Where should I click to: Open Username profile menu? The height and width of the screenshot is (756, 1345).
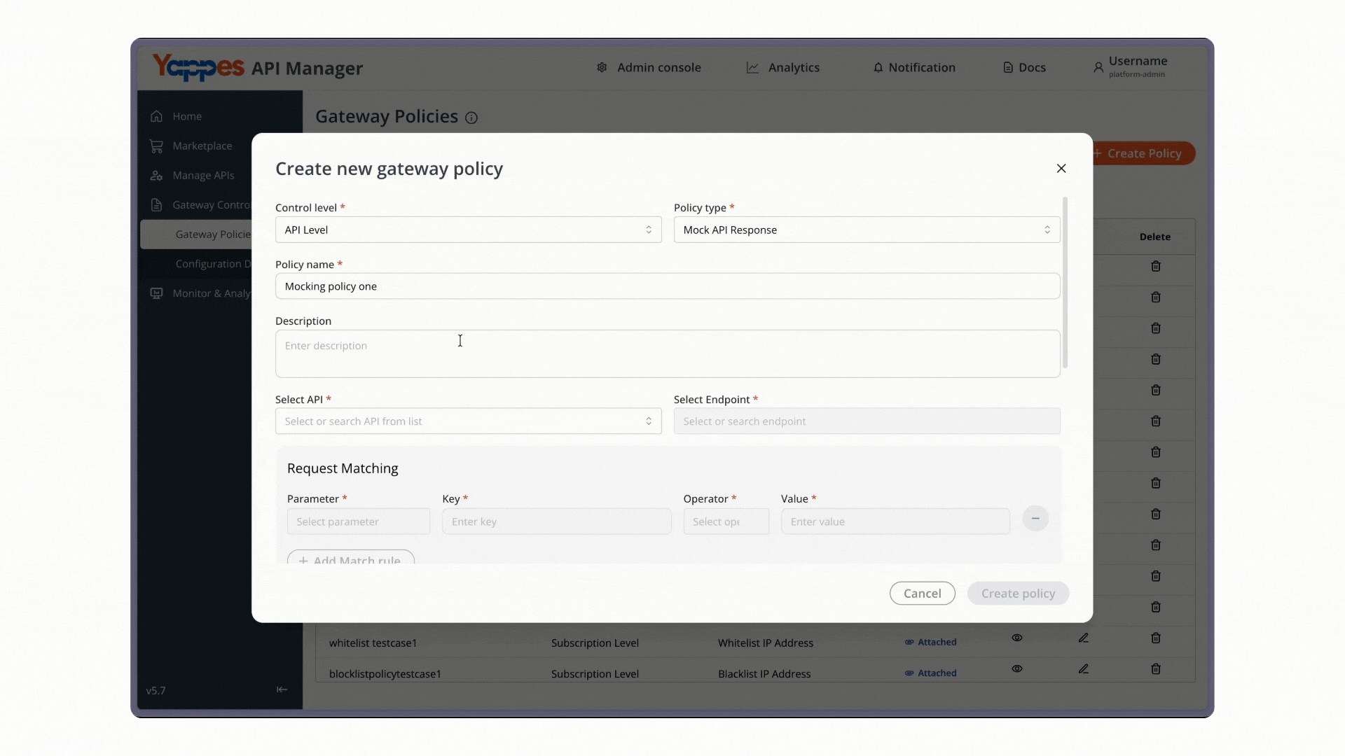click(1129, 66)
